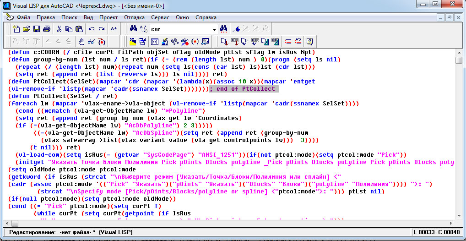This screenshot has width=466, height=241.
Task: Open the Inspect microscope icon
Action: pos(165,41)
